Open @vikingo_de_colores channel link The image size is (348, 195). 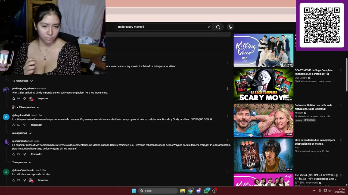[23, 89]
